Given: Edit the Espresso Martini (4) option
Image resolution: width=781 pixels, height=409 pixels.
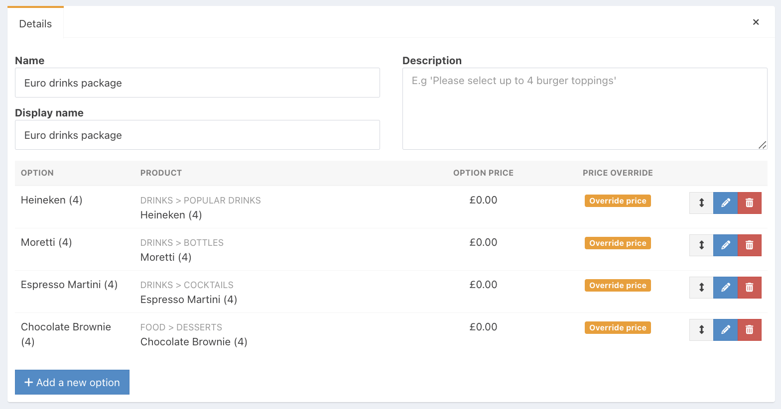Looking at the screenshot, I should tap(725, 288).
